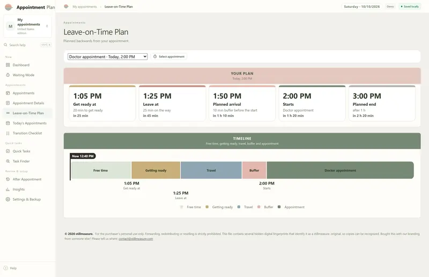The height and width of the screenshot is (277, 429).
Task: Click the Saturday 10/10/2026 date badge
Action: click(361, 6)
